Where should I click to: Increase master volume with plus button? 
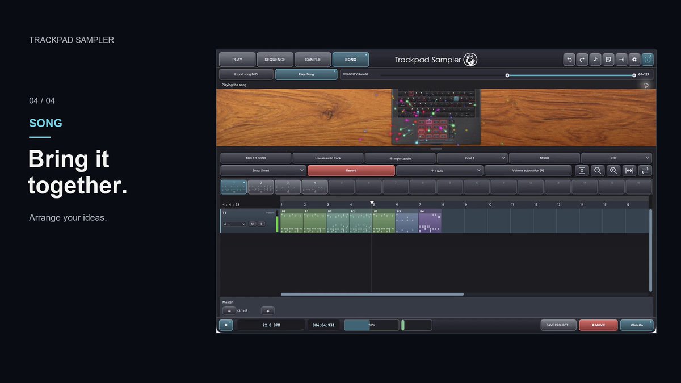click(268, 311)
